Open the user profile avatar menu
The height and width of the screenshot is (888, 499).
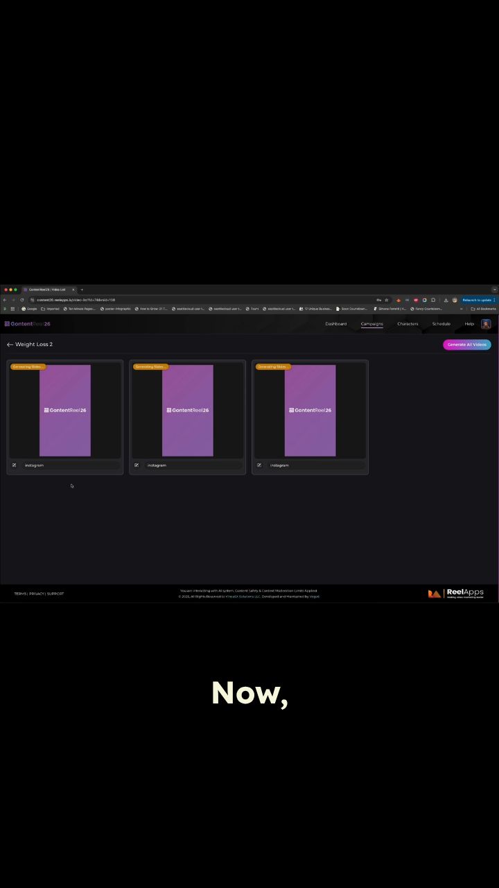tap(486, 324)
